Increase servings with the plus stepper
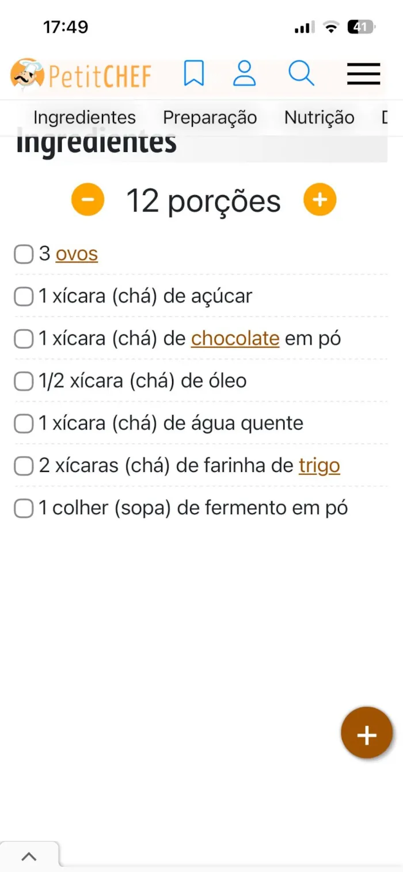This screenshot has height=872, width=403. point(320,199)
